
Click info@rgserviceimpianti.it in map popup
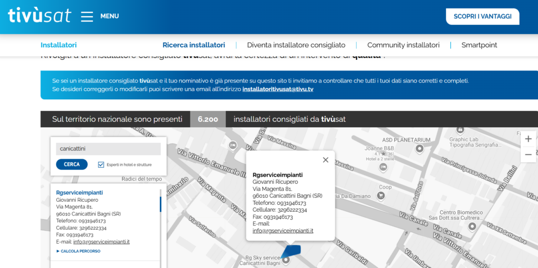(283, 231)
